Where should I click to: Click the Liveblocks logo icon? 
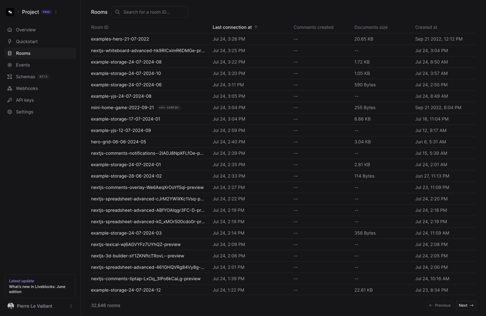coord(10,12)
